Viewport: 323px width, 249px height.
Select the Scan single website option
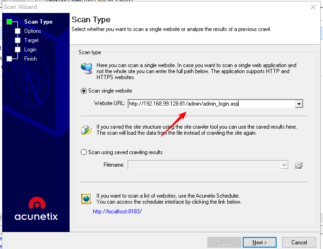(84, 91)
